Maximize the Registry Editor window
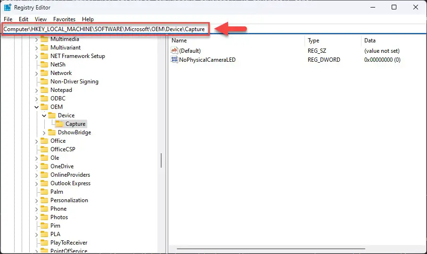427x254 pixels. click(394, 7)
